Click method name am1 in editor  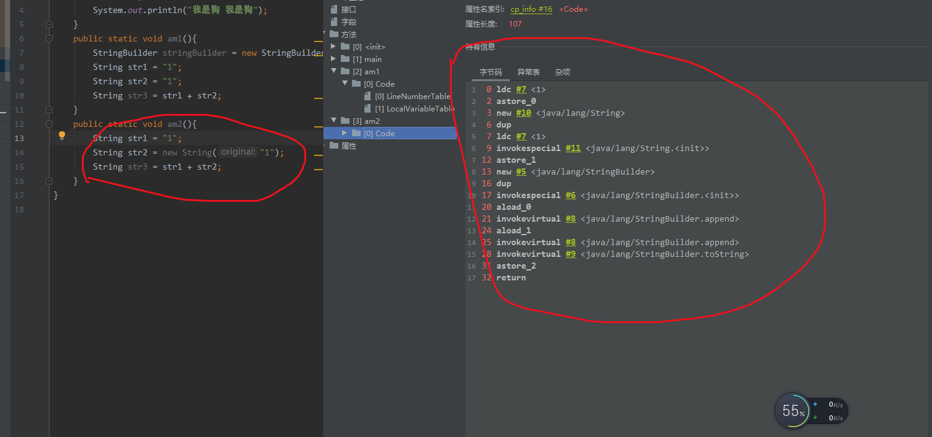175,38
